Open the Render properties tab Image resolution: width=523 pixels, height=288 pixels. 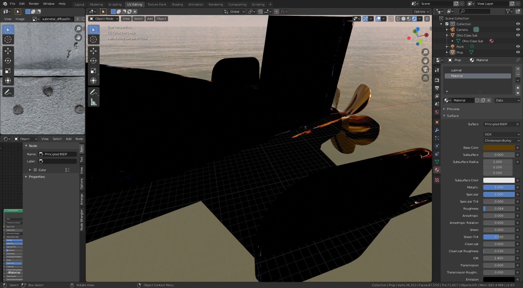coord(437,80)
